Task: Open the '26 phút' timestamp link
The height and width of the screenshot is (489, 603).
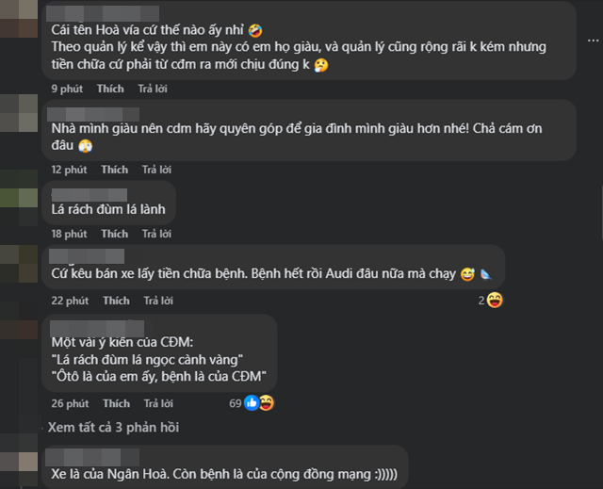Action: [70, 403]
